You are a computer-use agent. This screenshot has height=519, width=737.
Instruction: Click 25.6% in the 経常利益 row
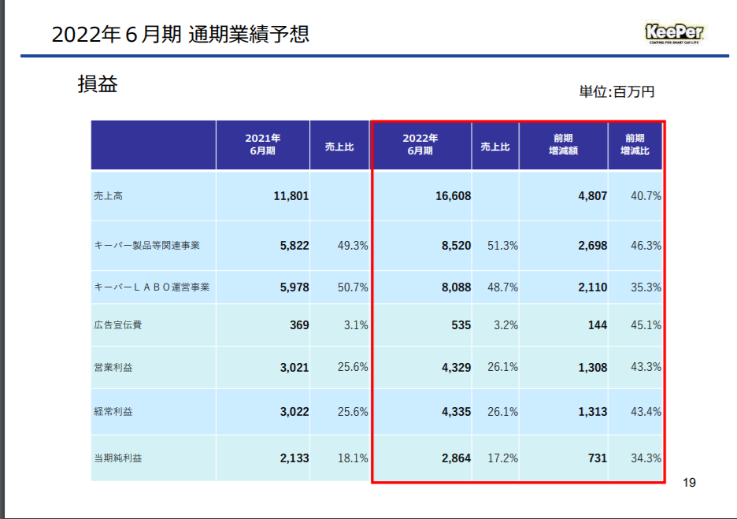point(353,412)
